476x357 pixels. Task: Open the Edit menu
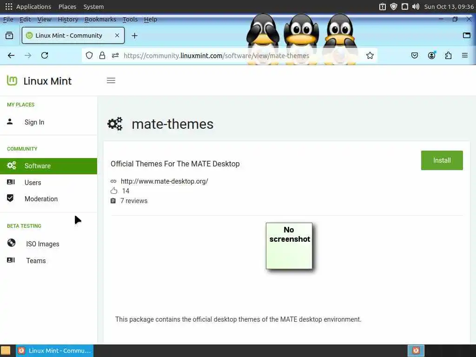point(25,19)
